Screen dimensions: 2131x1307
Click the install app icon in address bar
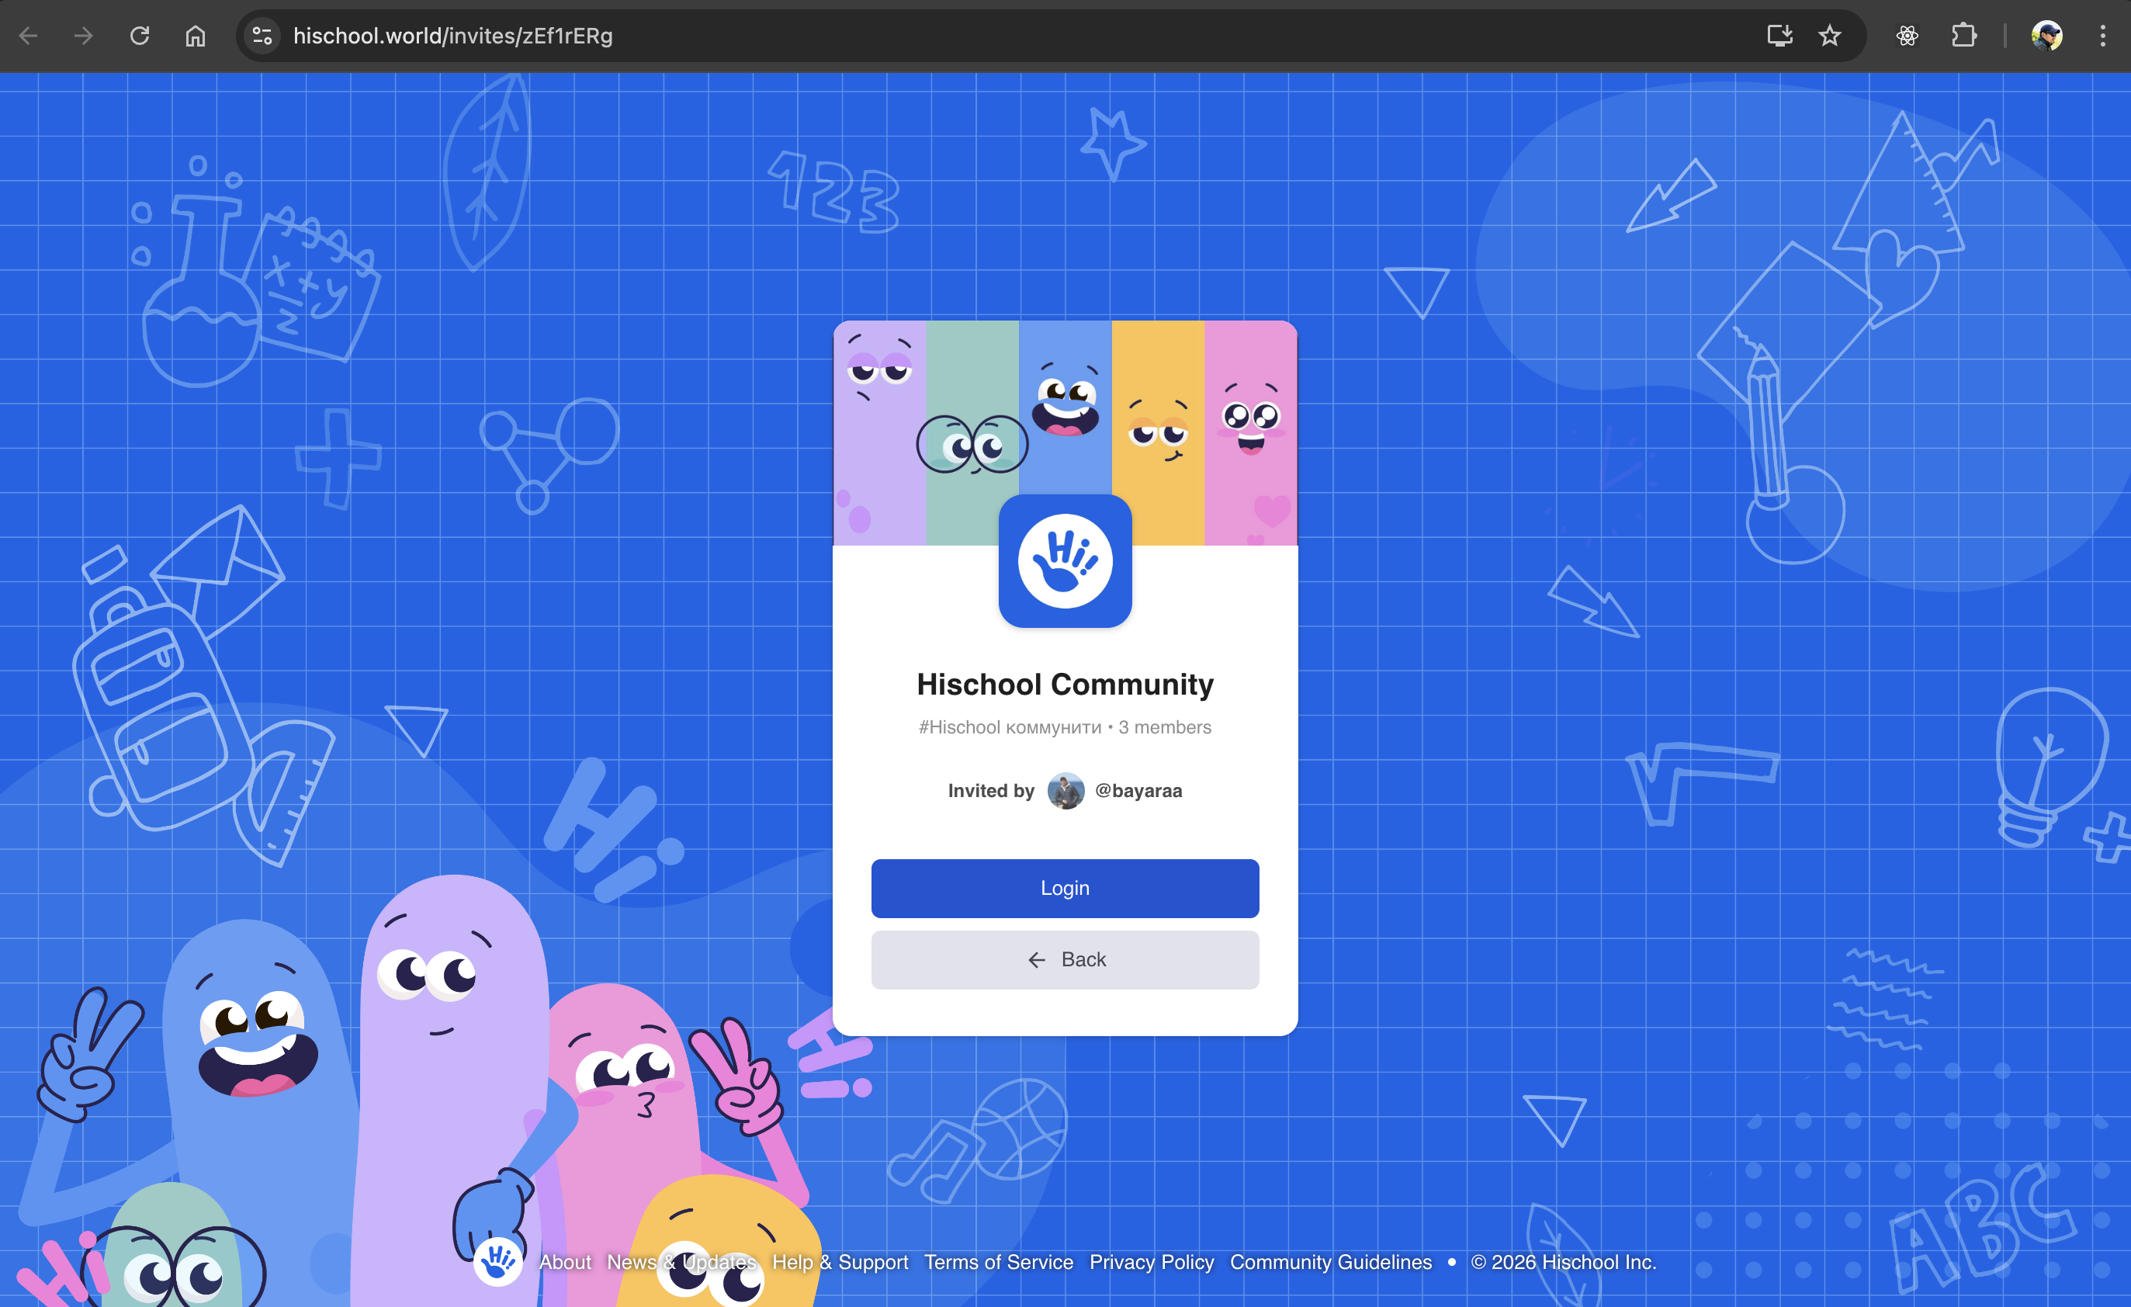[x=1779, y=36]
